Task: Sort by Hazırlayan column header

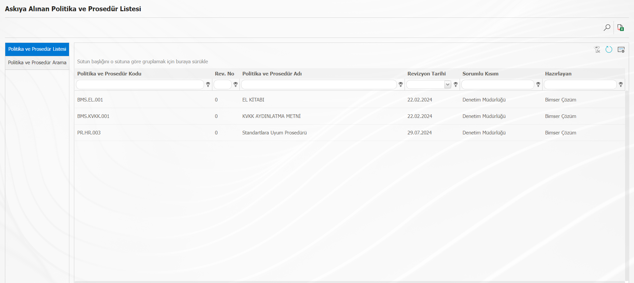Action: point(558,74)
